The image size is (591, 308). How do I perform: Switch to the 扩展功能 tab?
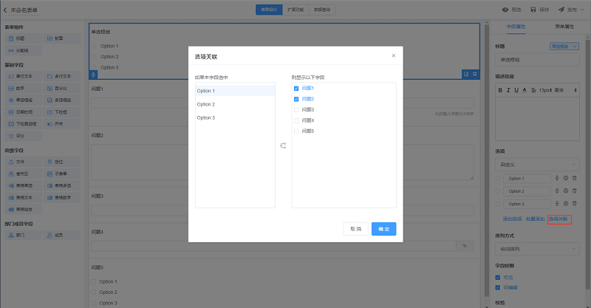tap(295, 10)
